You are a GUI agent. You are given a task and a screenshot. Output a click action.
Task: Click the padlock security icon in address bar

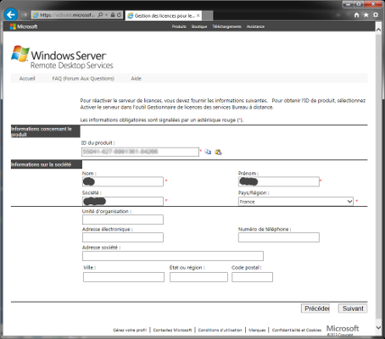[x=113, y=14]
